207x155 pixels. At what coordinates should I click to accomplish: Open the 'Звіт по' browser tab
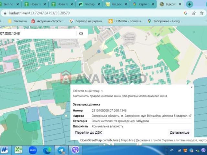click(8, 4)
